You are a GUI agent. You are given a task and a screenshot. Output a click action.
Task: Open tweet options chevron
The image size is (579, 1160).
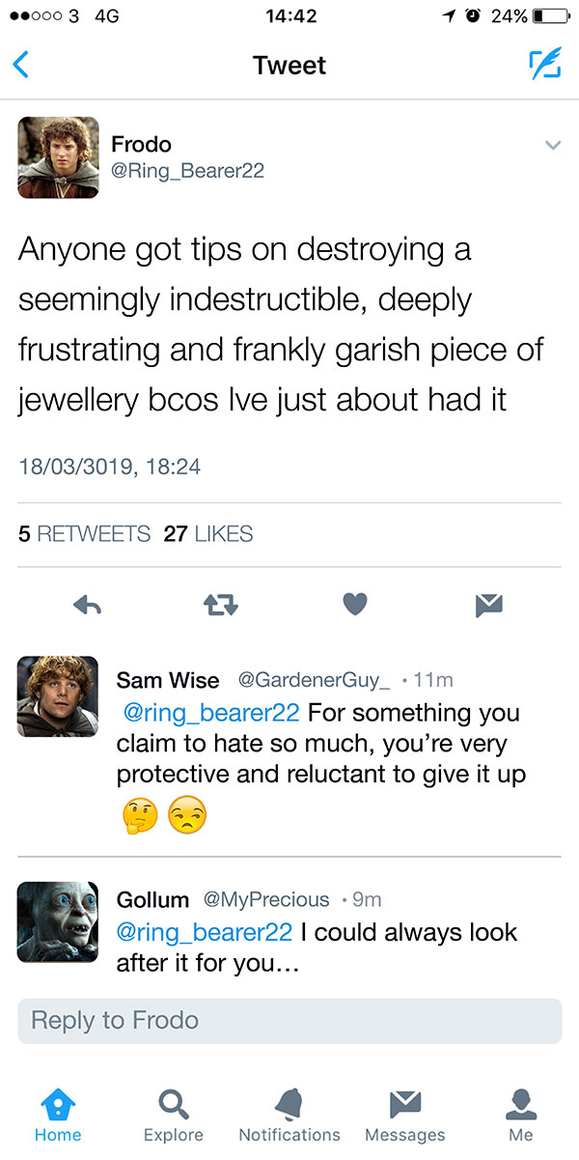click(553, 146)
